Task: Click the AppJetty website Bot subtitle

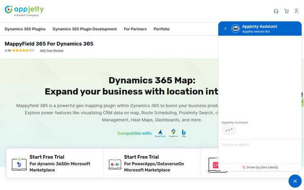Action: coord(256,31)
